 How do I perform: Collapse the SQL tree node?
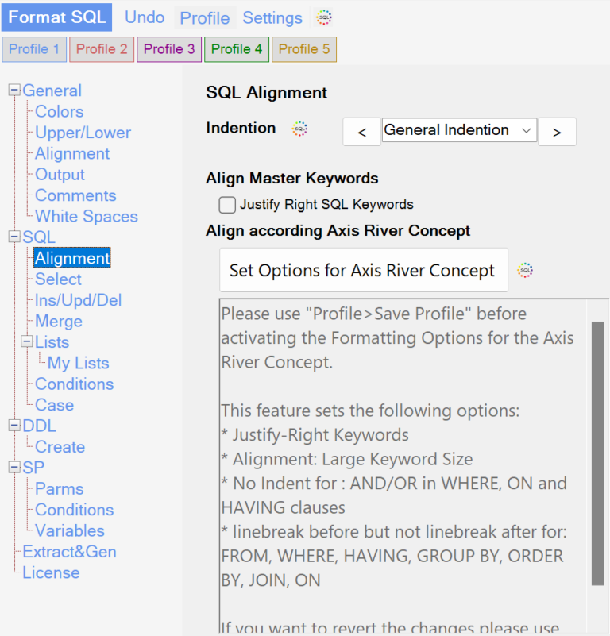14,237
